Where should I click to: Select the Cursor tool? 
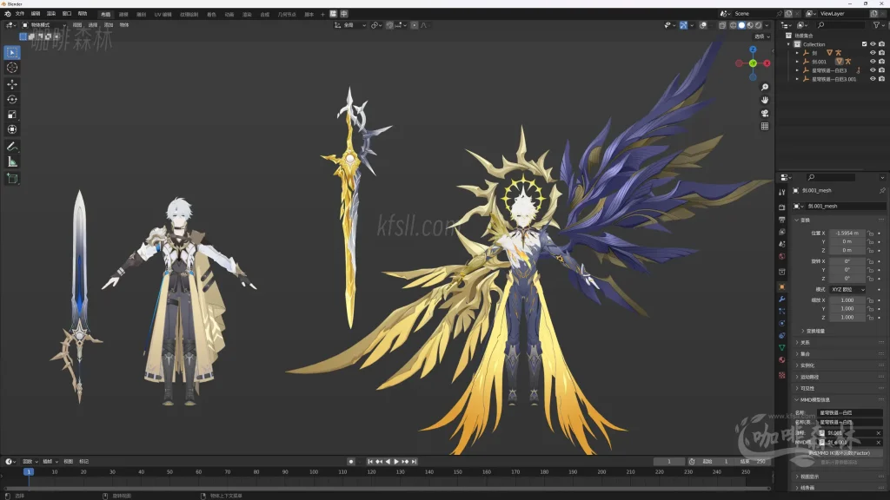tap(12, 68)
